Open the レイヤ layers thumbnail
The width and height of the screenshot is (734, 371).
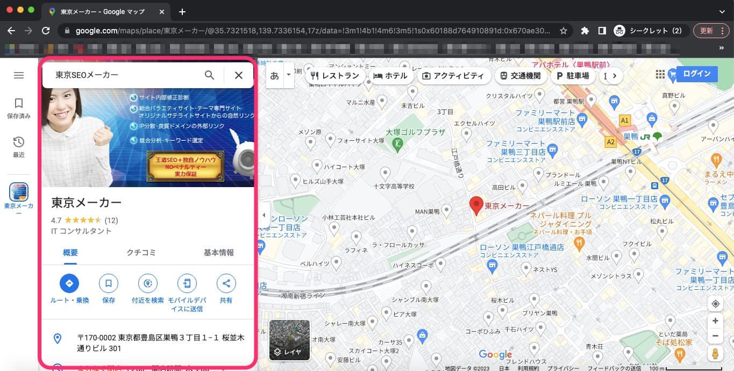pyautogui.click(x=289, y=340)
